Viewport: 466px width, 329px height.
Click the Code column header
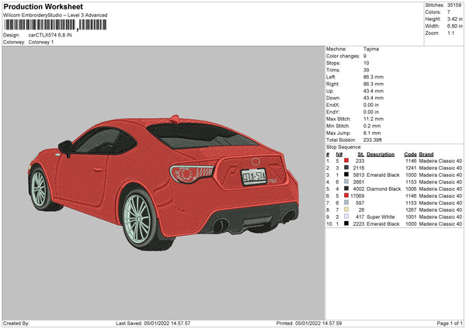[x=410, y=154]
